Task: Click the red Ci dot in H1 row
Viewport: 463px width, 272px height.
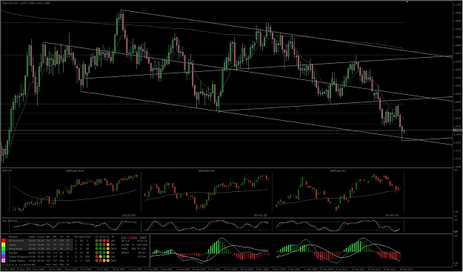Action: coord(96,253)
